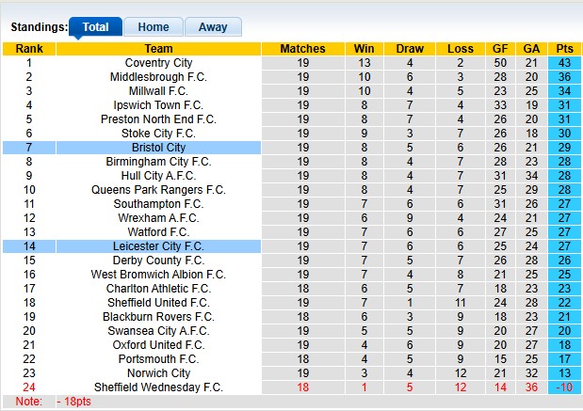Click the Matches column header
Image resolution: width=583 pixels, height=411 pixels.
click(x=302, y=49)
